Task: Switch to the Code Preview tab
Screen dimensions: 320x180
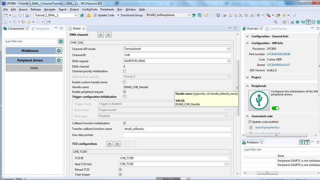Action: coord(276,29)
